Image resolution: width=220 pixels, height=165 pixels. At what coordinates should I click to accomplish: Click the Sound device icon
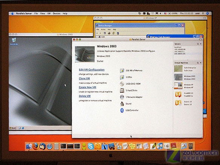click(x=122, y=104)
